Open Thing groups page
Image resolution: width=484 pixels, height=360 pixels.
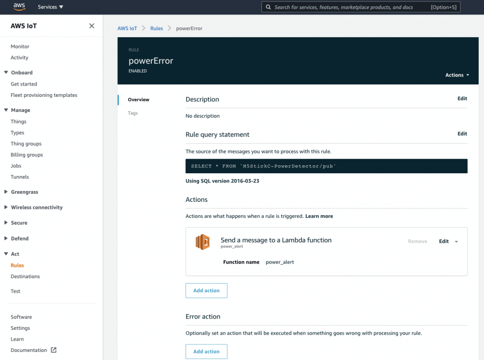tap(26, 144)
